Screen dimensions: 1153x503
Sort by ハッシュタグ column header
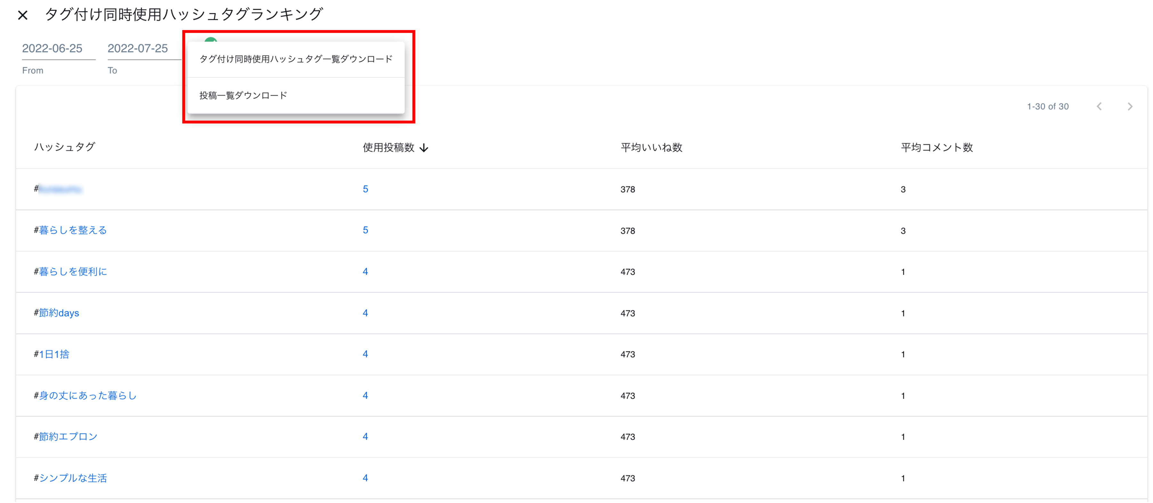click(x=65, y=147)
